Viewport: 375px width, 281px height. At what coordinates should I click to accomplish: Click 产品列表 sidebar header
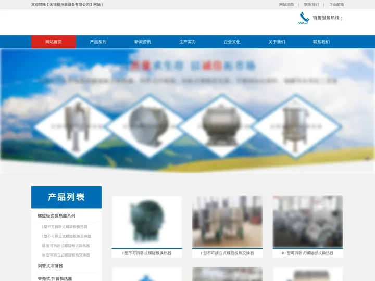click(x=66, y=197)
